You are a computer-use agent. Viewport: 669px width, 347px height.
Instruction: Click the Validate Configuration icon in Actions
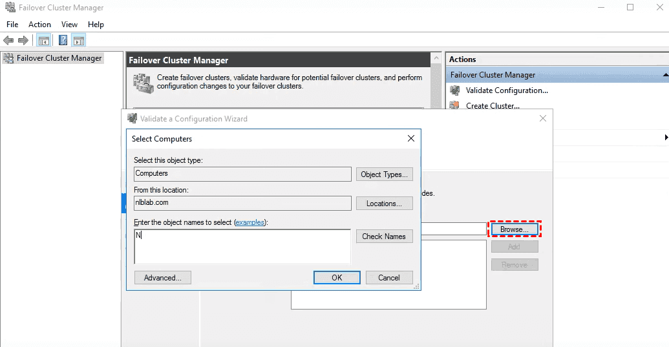(x=455, y=90)
